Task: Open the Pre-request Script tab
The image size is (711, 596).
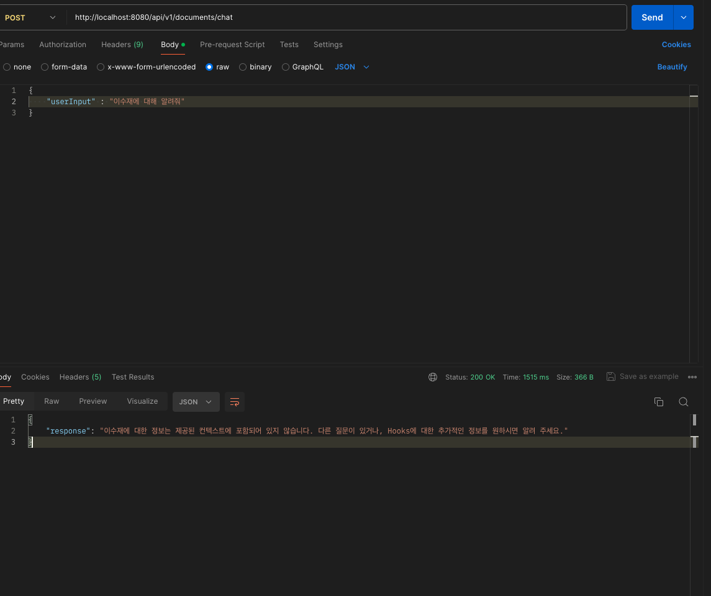Action: pyautogui.click(x=232, y=45)
